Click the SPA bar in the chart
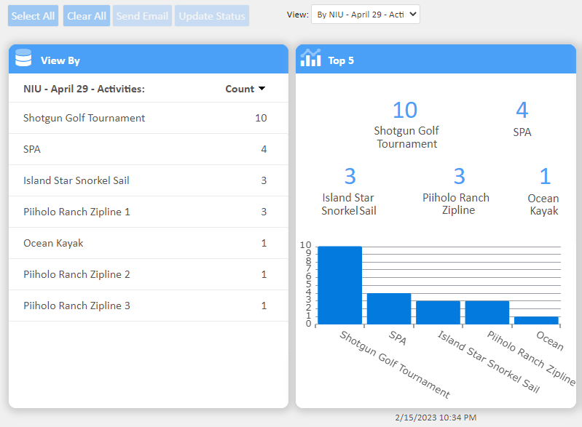The height and width of the screenshot is (427, 582). (389, 308)
